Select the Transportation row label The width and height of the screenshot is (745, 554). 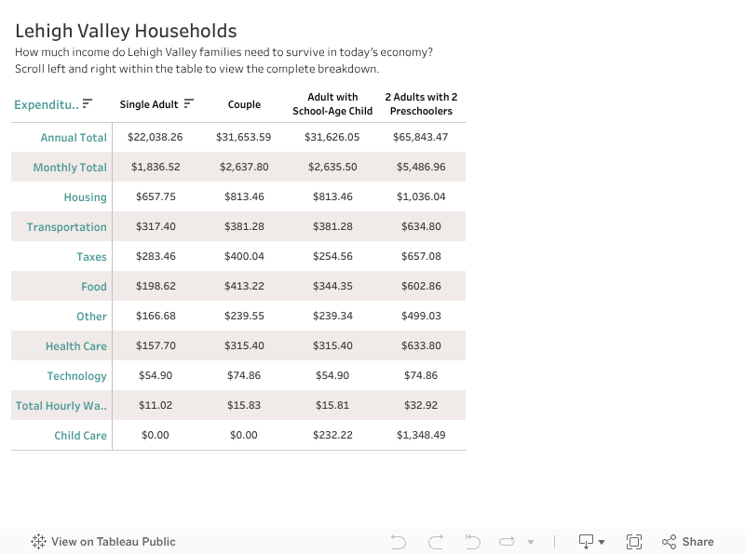pos(66,227)
